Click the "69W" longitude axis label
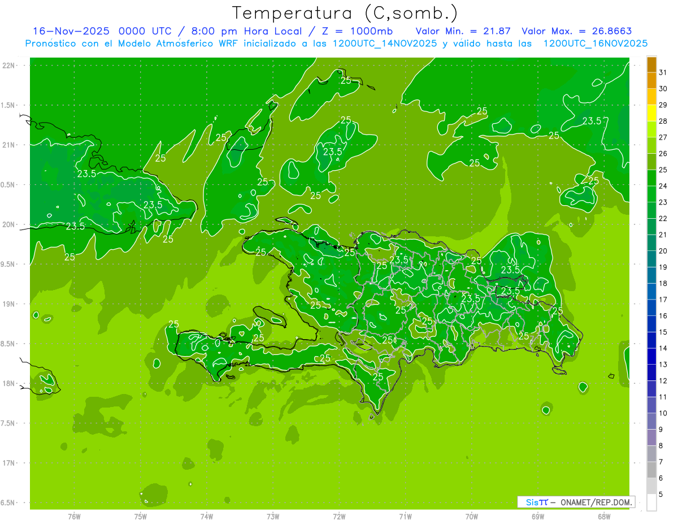 click(x=537, y=516)
